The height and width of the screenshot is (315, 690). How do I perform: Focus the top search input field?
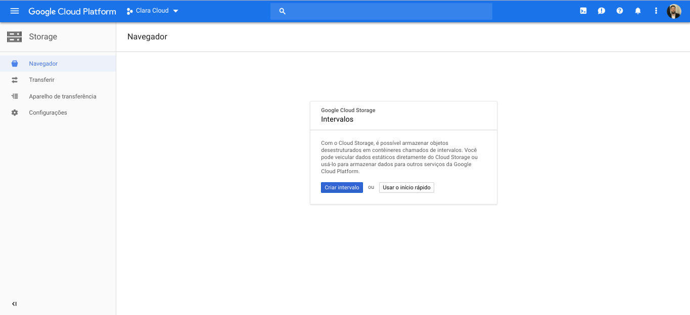[x=381, y=11]
